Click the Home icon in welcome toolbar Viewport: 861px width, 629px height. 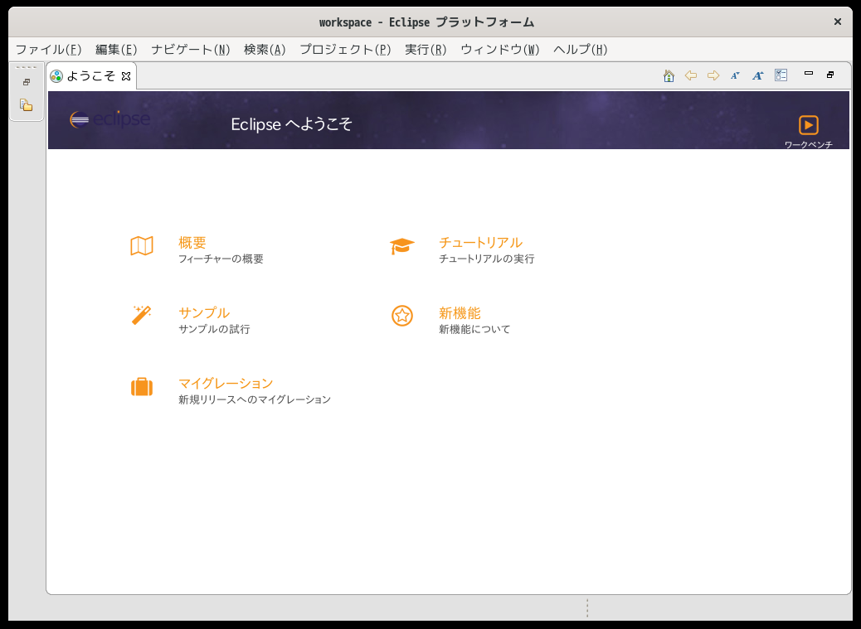point(669,75)
